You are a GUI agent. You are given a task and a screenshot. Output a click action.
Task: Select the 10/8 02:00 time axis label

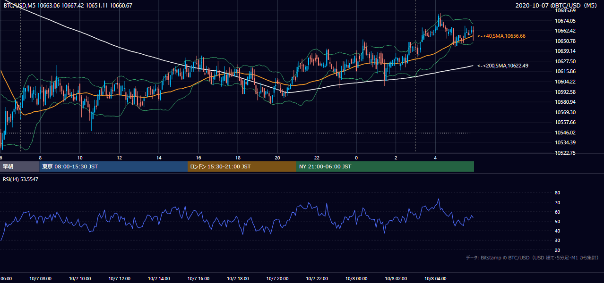tap(396, 279)
